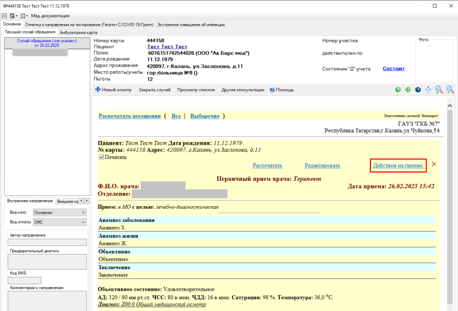The width and height of the screenshot is (458, 311).
Task: Click the green circular plus icon
Action: (x=398, y=90)
